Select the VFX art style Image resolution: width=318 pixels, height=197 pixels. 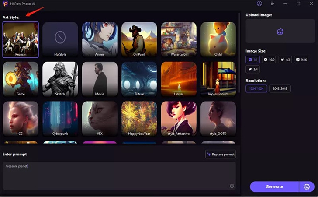click(x=100, y=119)
